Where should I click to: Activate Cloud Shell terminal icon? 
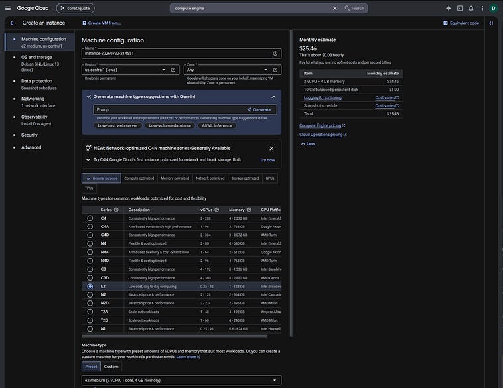[x=460, y=9]
